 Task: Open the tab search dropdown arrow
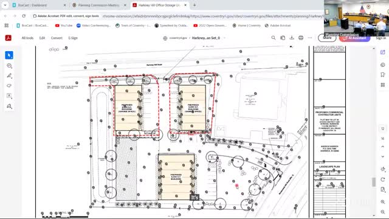tap(5, 5)
